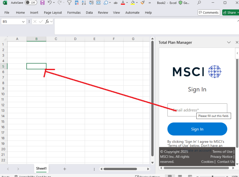Click the fit column width icon
The width and height of the screenshot is (239, 177).
[x=99, y=3]
